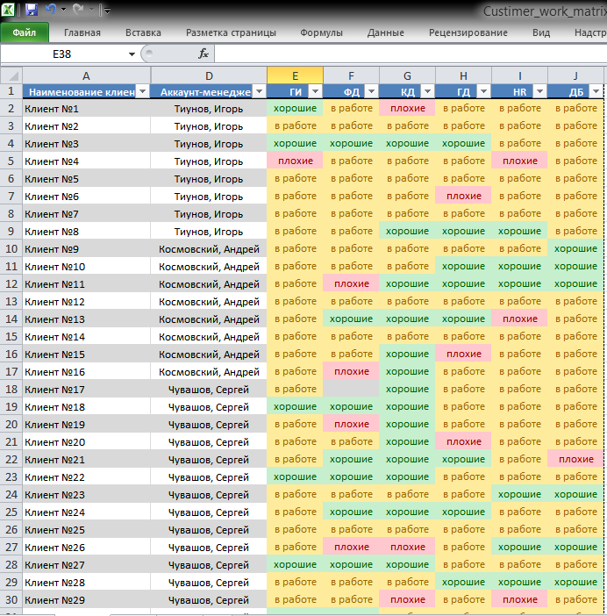Select the cell 'Клиент №1'
The width and height of the screenshot is (607, 616).
tap(86, 109)
